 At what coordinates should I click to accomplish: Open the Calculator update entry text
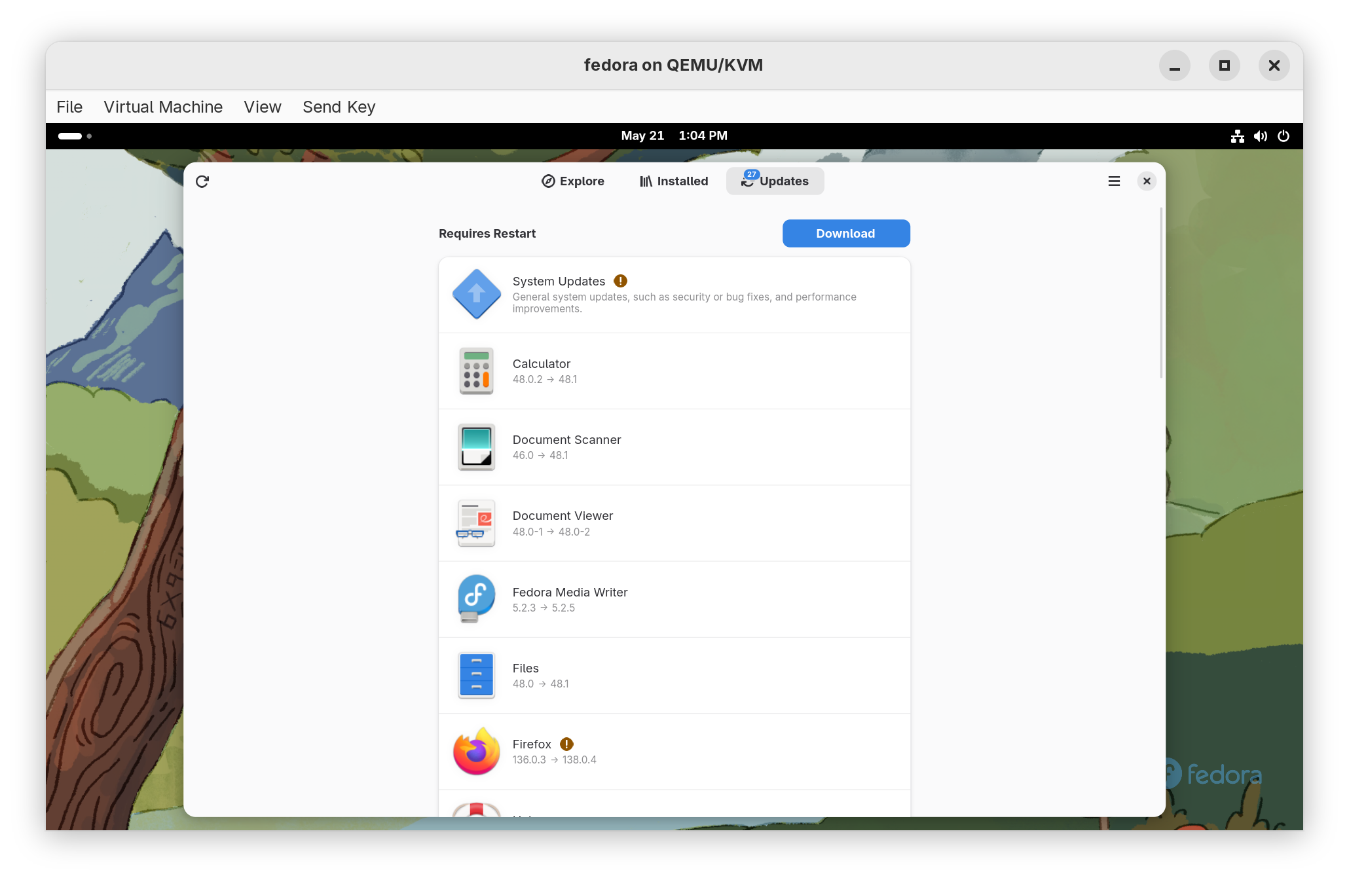(542, 364)
